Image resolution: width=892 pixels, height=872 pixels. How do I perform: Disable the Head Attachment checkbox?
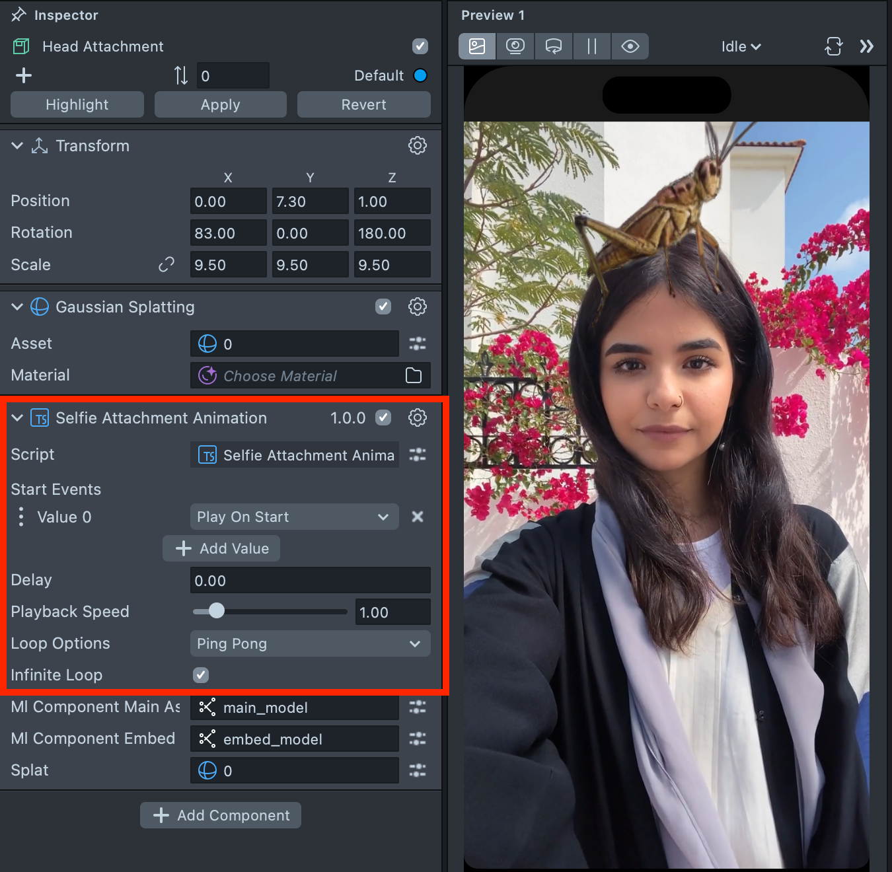[420, 46]
